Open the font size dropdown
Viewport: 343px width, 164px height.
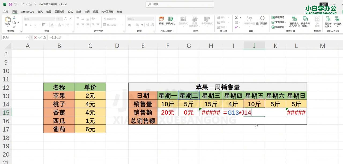coord(62,19)
